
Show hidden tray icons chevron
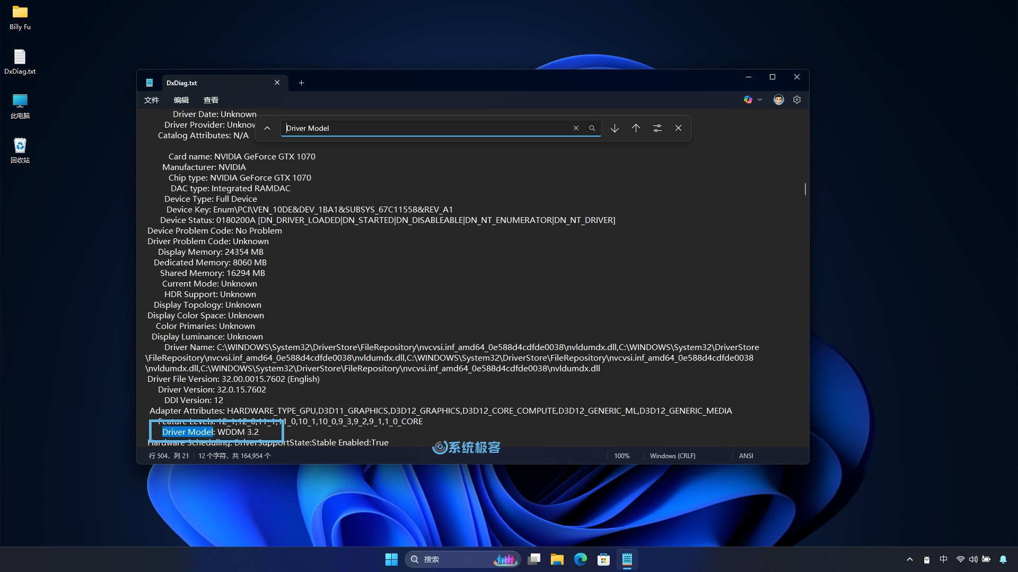(910, 559)
